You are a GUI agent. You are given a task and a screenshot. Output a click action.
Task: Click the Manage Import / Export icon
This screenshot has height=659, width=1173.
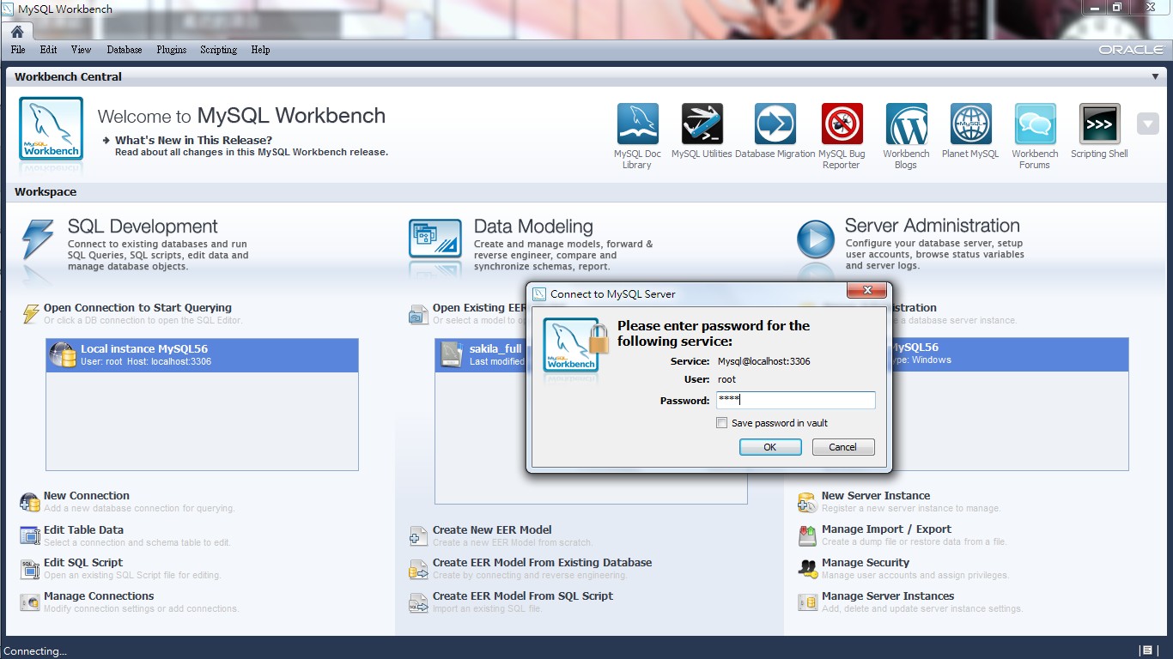coord(807,535)
